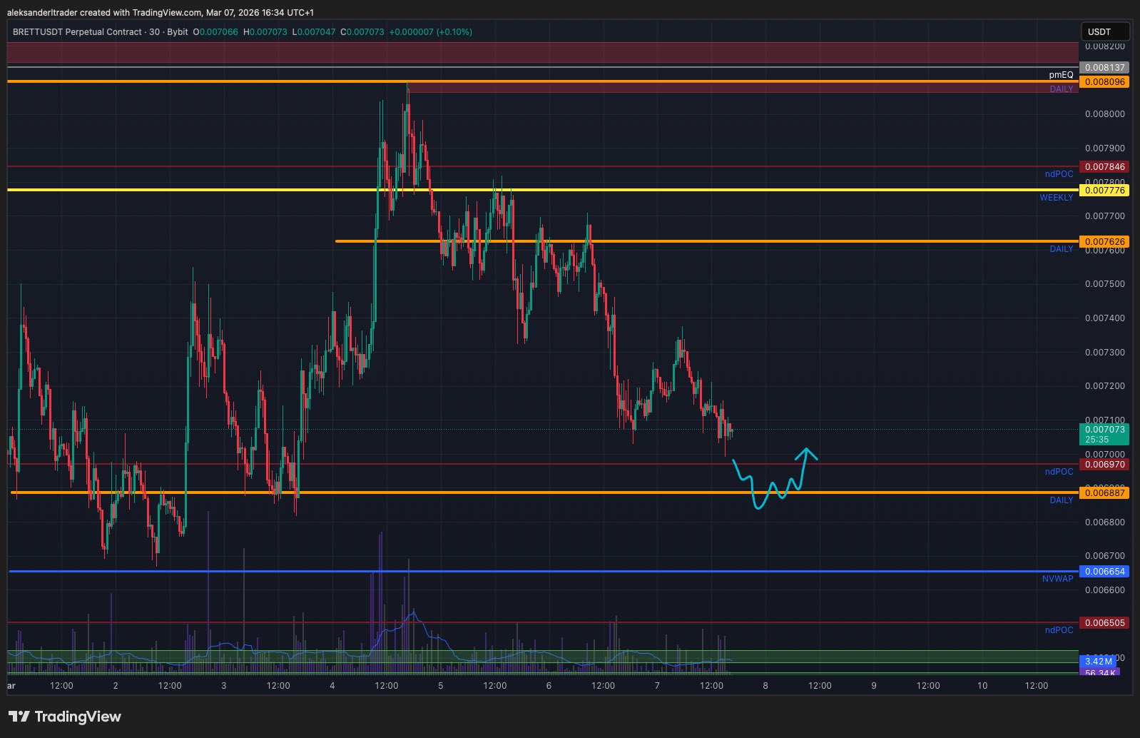
Task: Click the WEEKLY line label
Action: (1057, 198)
